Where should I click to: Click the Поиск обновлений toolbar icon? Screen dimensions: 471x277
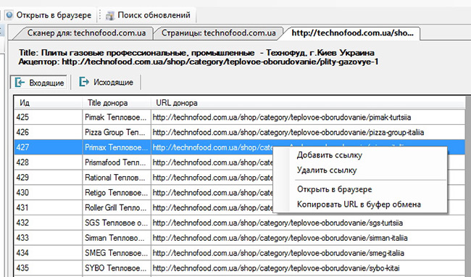pyautogui.click(x=110, y=15)
